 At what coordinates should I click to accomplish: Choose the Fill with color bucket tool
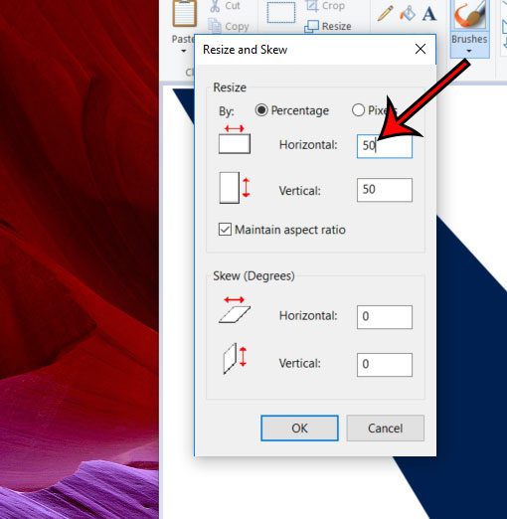pyautogui.click(x=408, y=13)
